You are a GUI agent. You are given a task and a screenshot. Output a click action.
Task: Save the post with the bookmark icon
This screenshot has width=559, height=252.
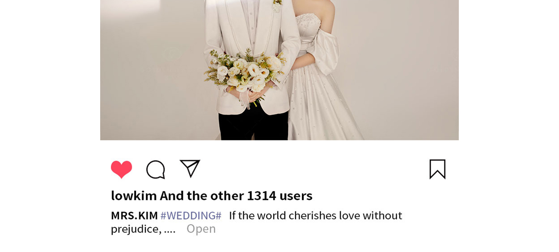(437, 169)
